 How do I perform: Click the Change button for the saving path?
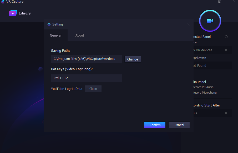click(x=133, y=59)
